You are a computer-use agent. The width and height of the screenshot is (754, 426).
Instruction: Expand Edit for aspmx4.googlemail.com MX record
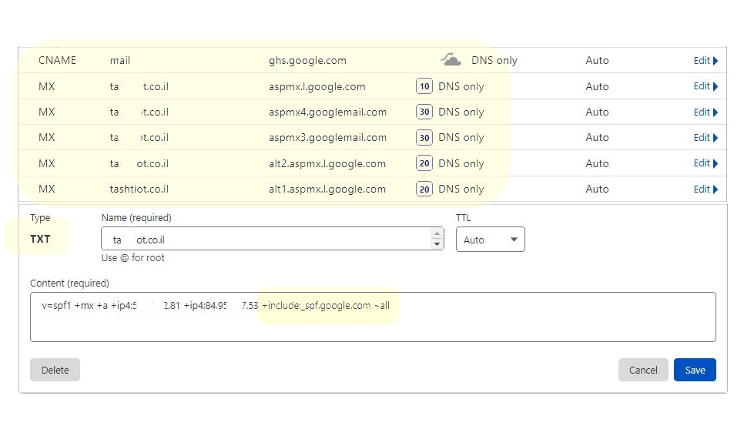tap(705, 112)
